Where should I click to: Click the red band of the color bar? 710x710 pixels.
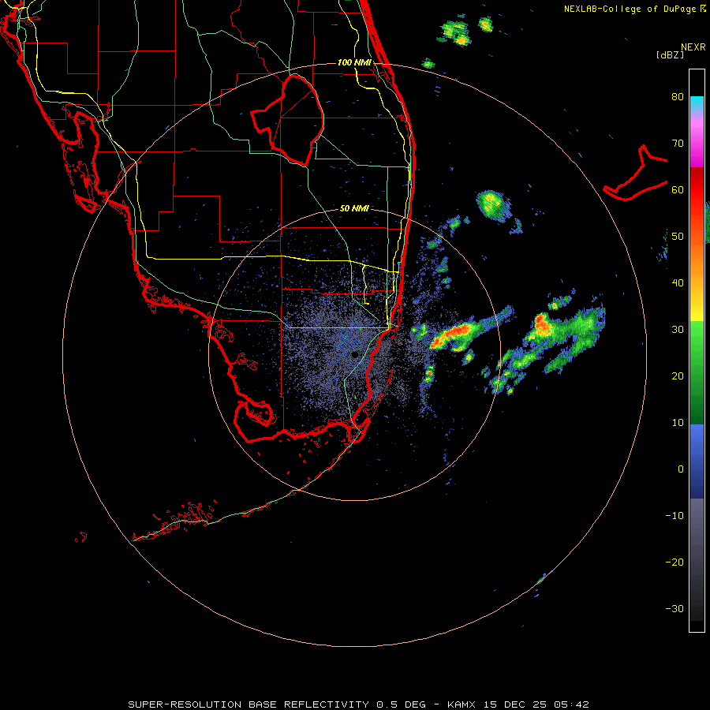697,190
